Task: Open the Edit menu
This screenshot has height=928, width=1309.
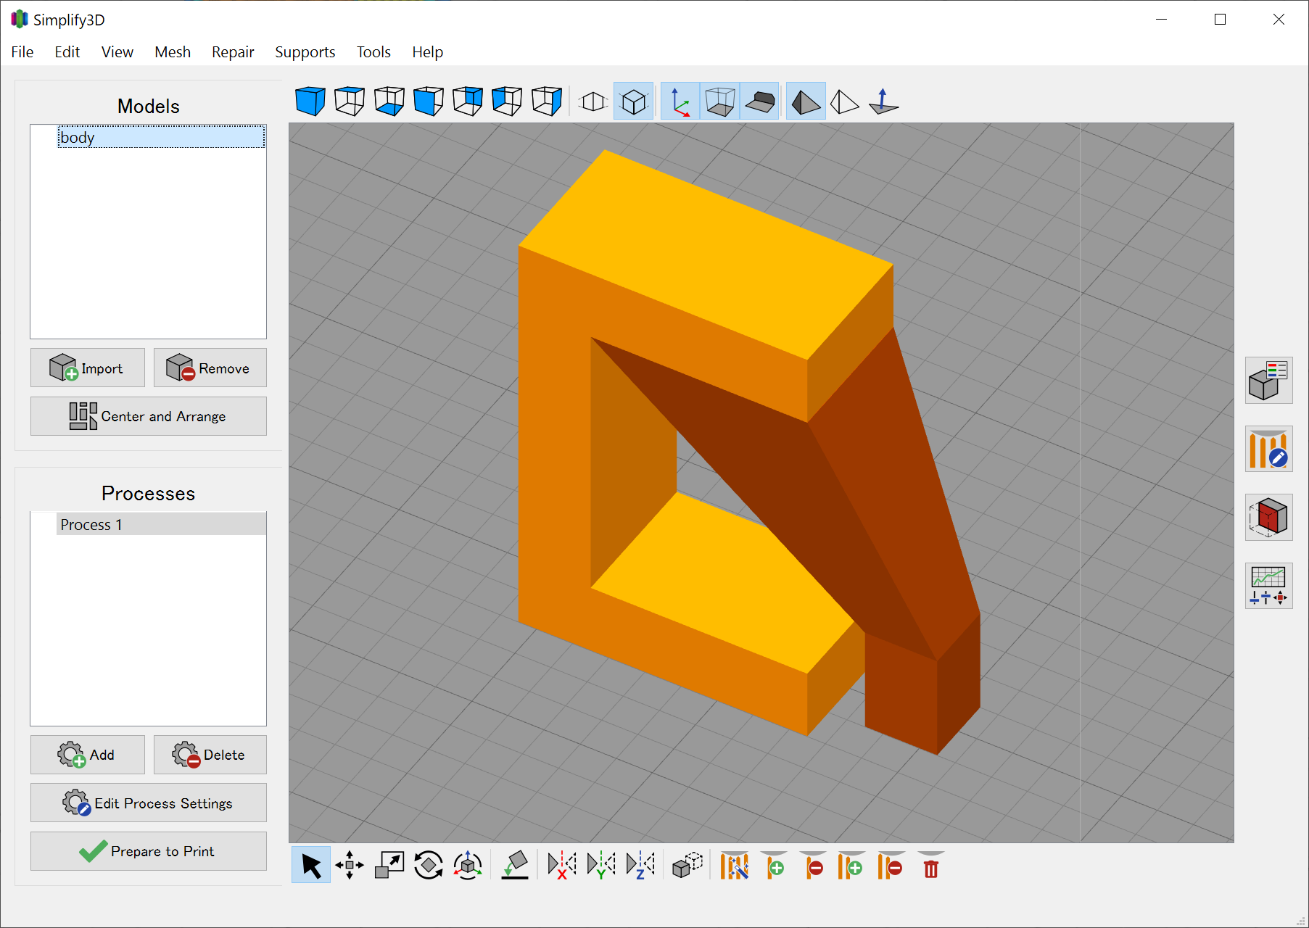Action: (67, 52)
